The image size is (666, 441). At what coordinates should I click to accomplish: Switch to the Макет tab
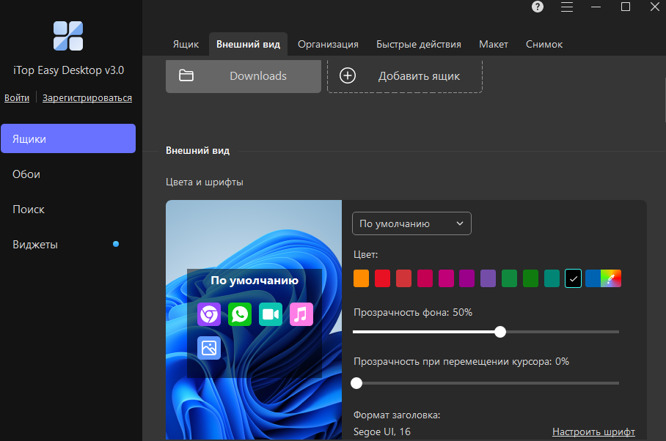point(493,44)
